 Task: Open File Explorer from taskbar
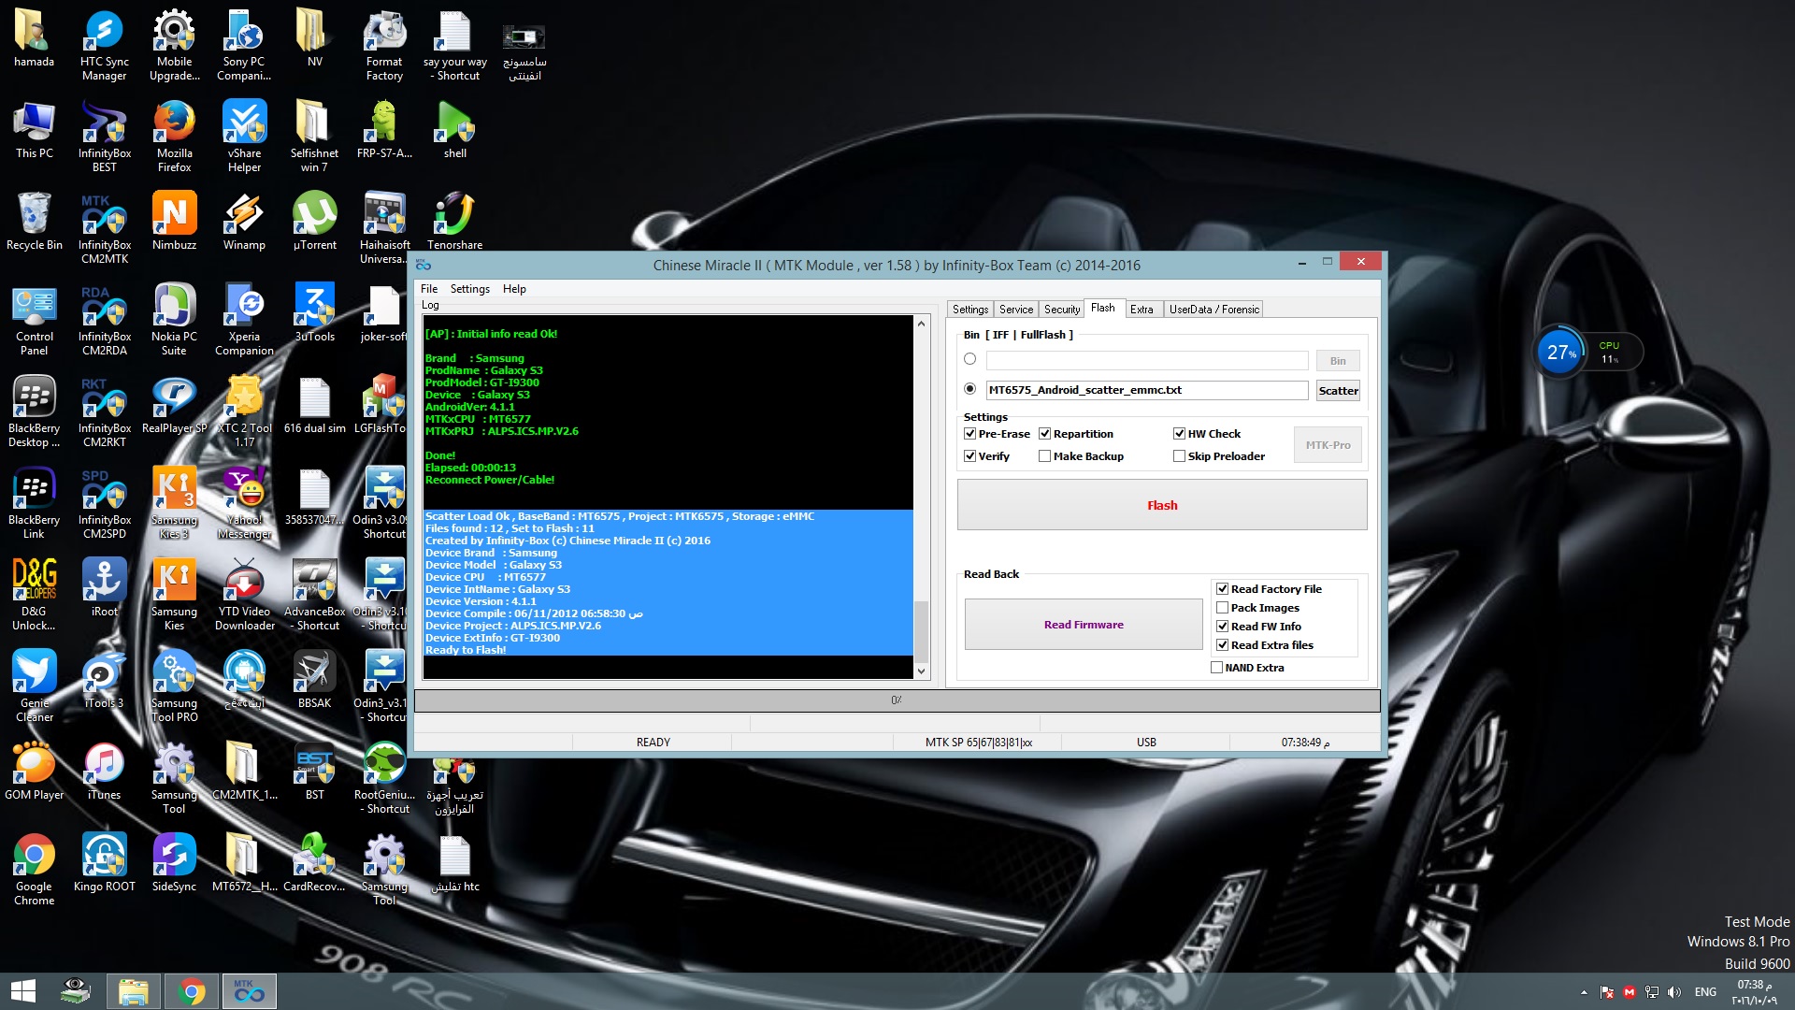pos(133,991)
